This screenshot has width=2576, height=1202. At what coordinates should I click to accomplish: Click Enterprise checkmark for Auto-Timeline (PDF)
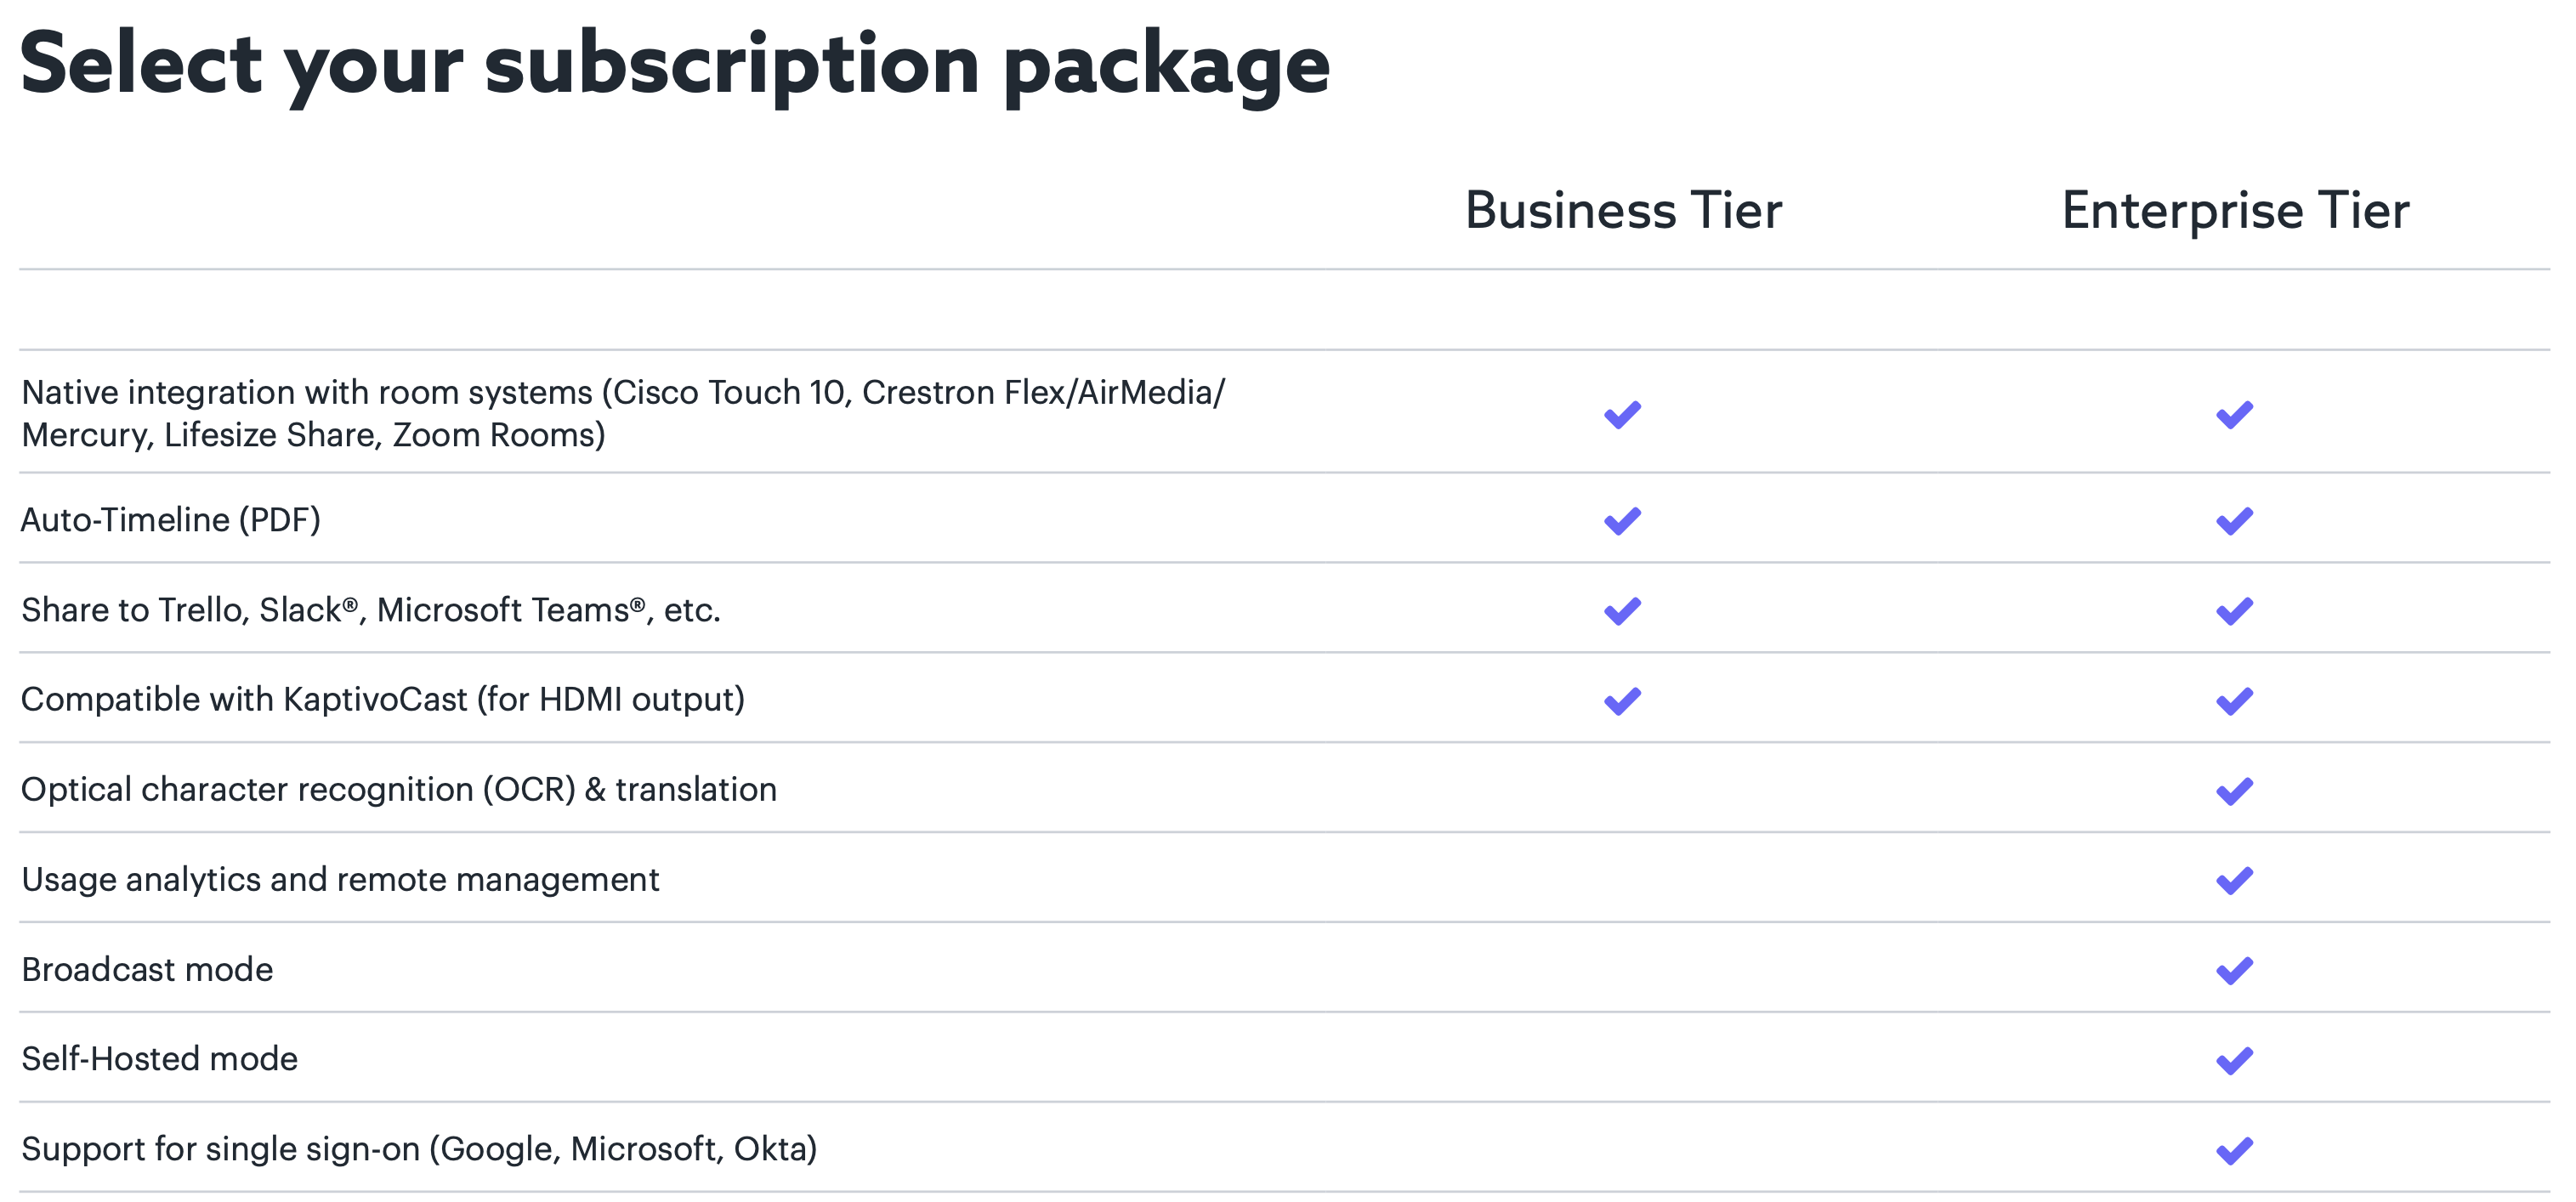click(x=2234, y=521)
